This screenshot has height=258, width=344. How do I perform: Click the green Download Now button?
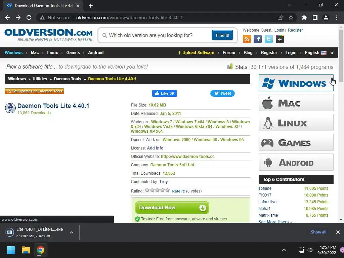pos(172,208)
